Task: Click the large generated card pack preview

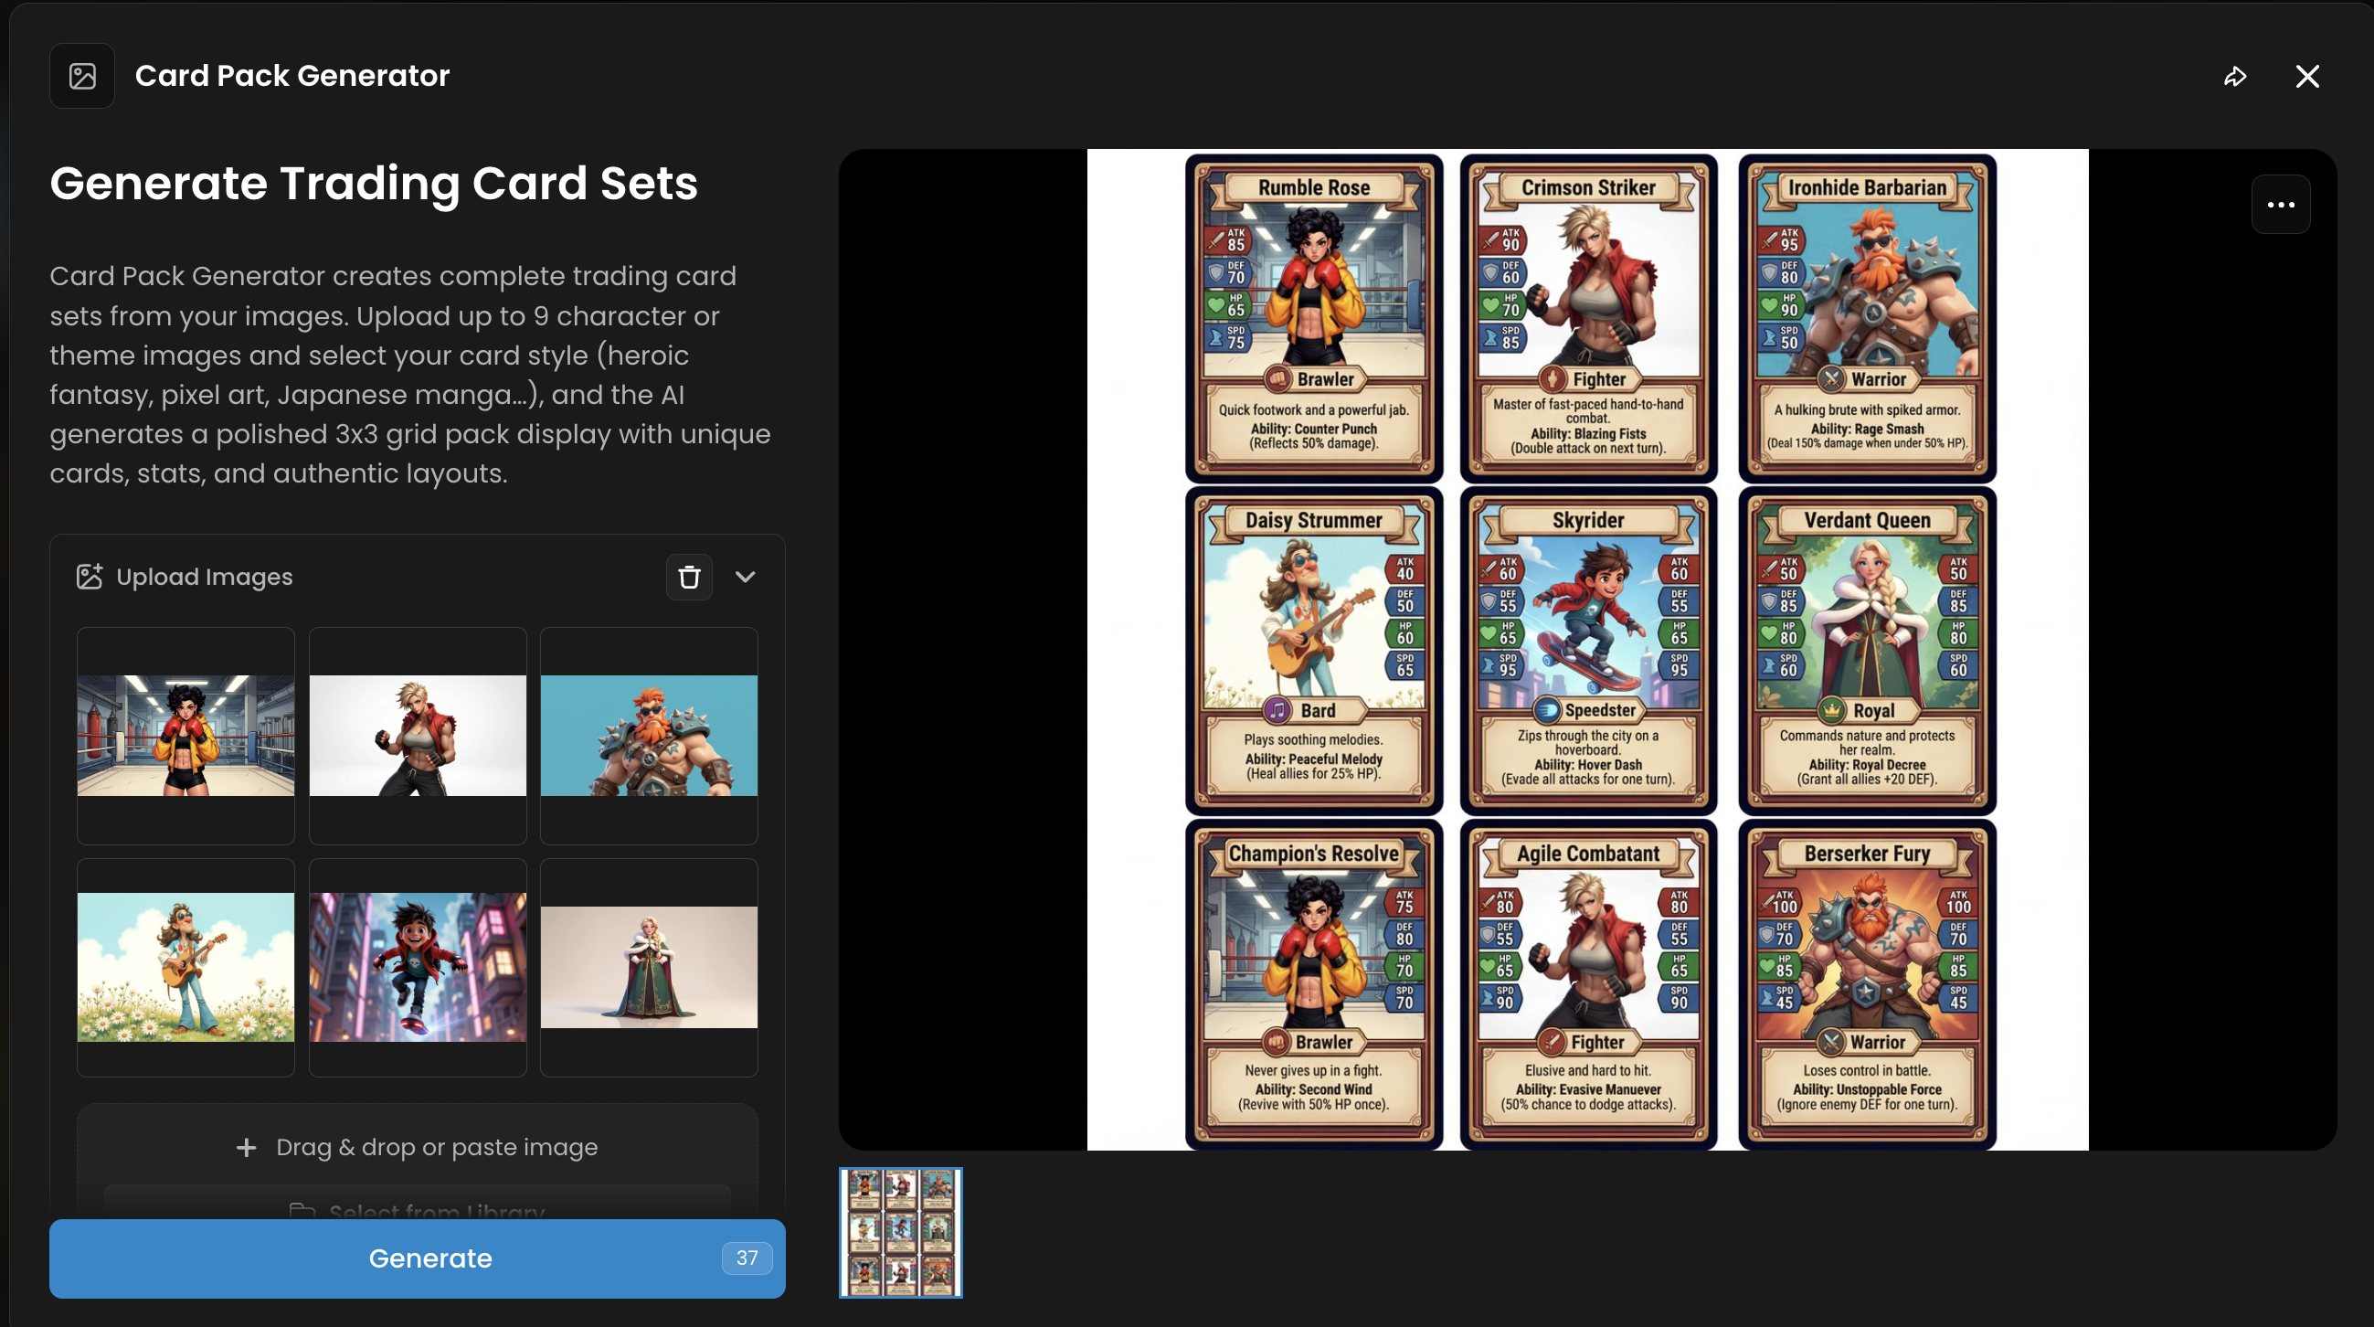Action: tap(1588, 650)
